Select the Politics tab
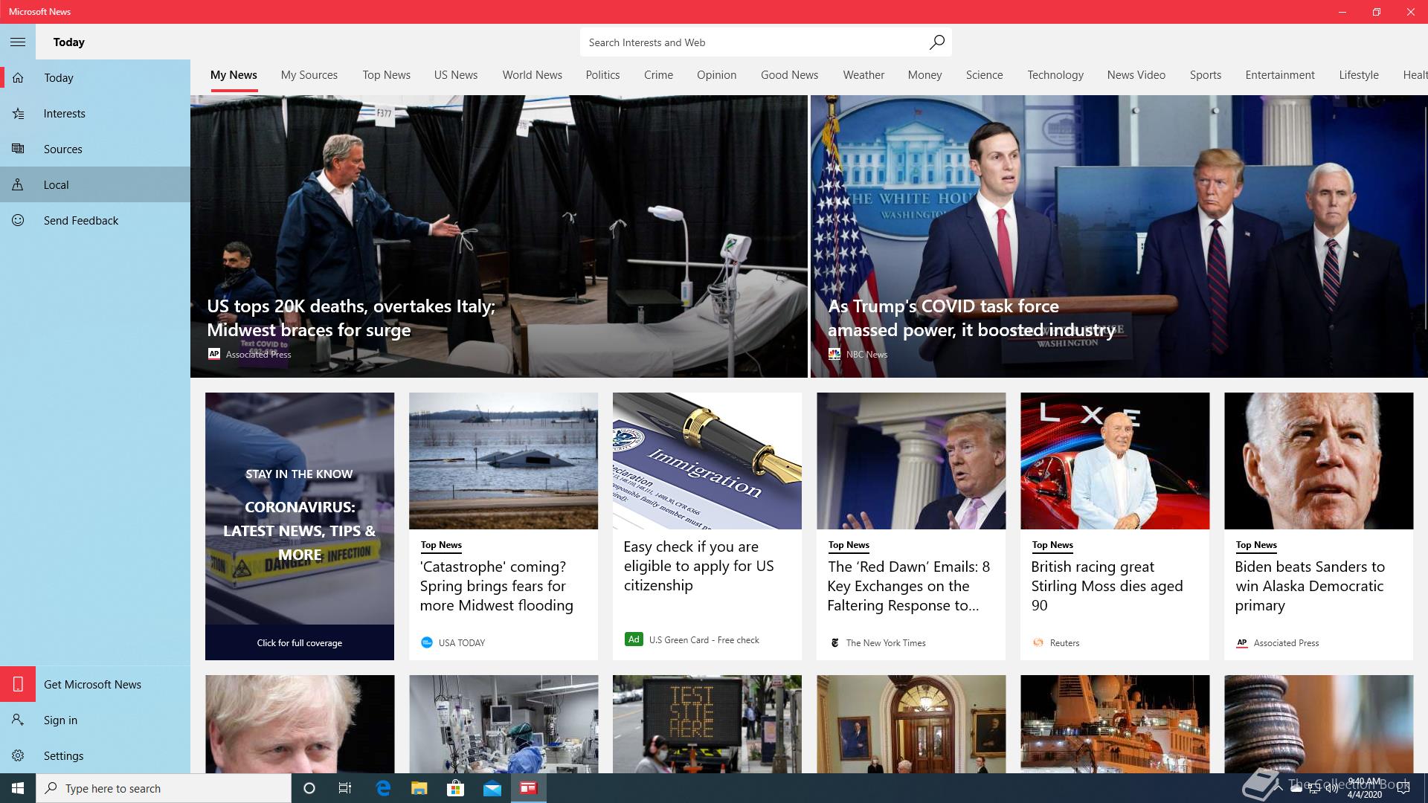Screen dimensions: 1428x803 602,75
